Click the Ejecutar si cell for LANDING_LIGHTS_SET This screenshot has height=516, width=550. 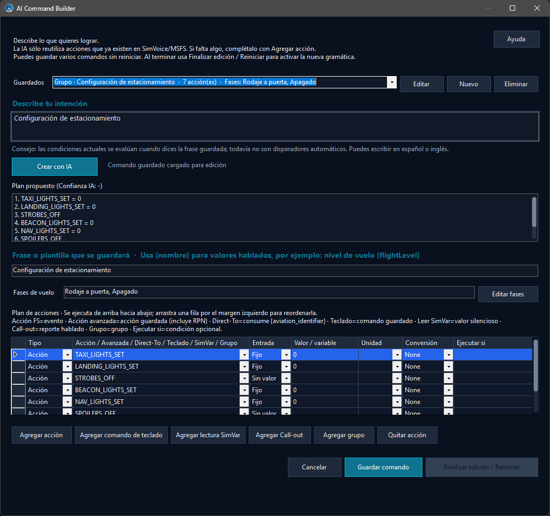point(493,367)
